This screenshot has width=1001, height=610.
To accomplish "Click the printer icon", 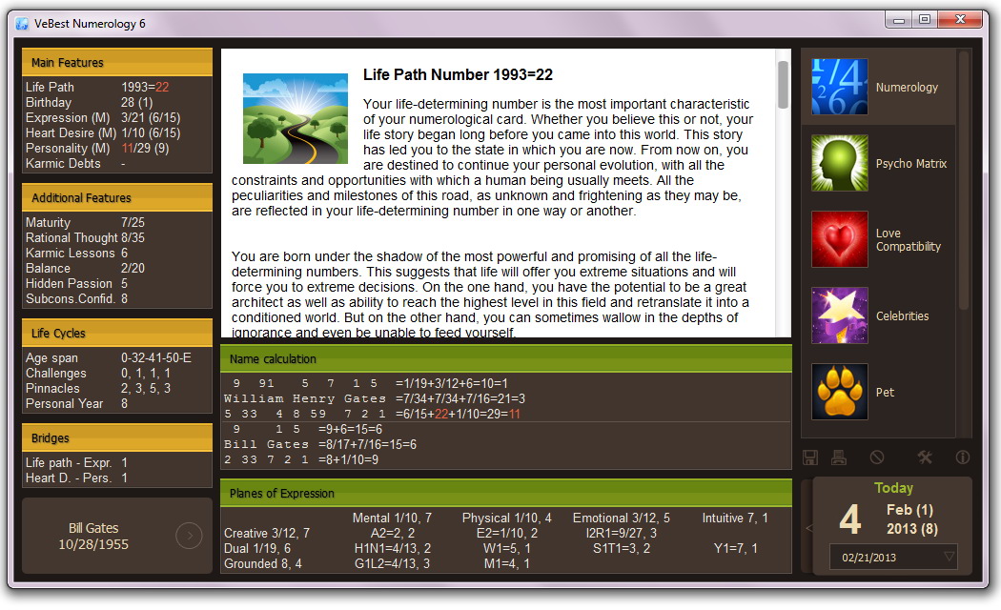I will (839, 457).
